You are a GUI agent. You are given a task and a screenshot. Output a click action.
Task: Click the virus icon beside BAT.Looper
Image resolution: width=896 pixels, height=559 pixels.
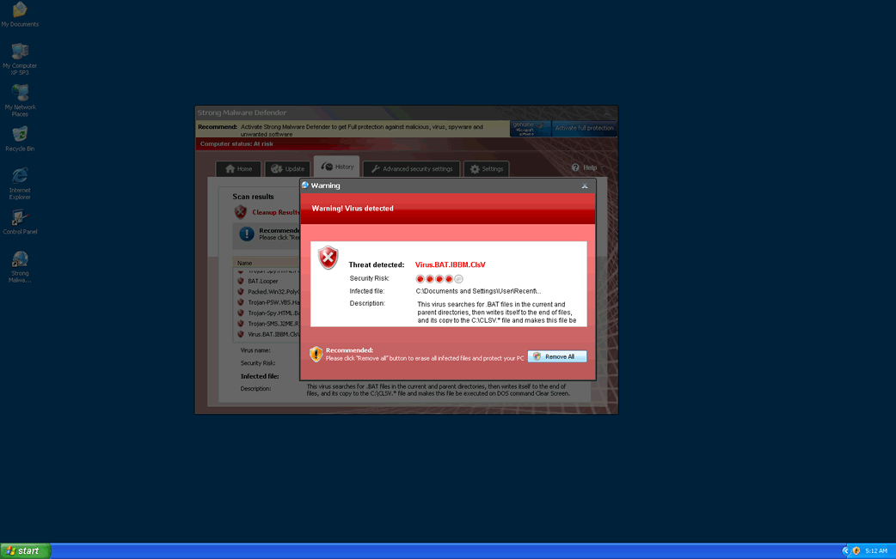coord(241,281)
